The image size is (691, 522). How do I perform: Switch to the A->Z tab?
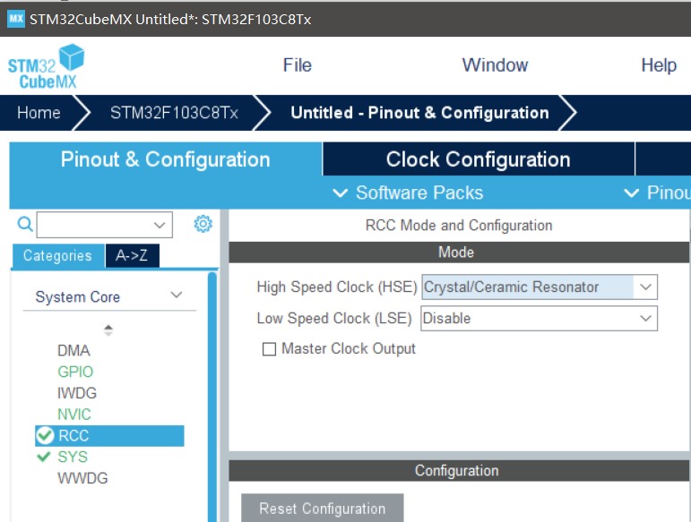[132, 255]
